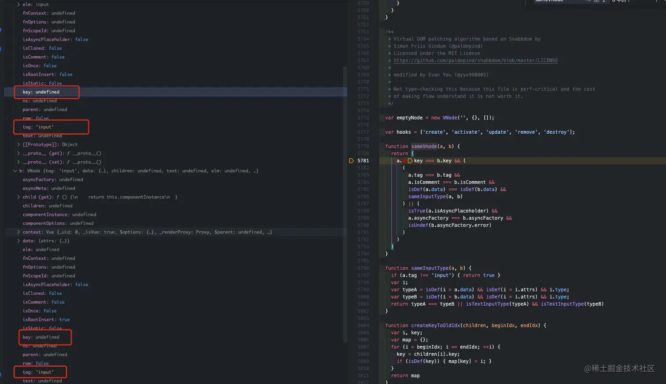Open the snabbdom LICENSE GitHub link in comment
The height and width of the screenshot is (384, 666).
tap(476, 60)
